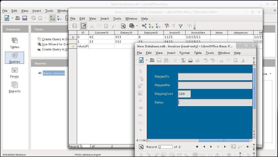
Task: Click the Record number field in the form window
Action: (x=165, y=147)
